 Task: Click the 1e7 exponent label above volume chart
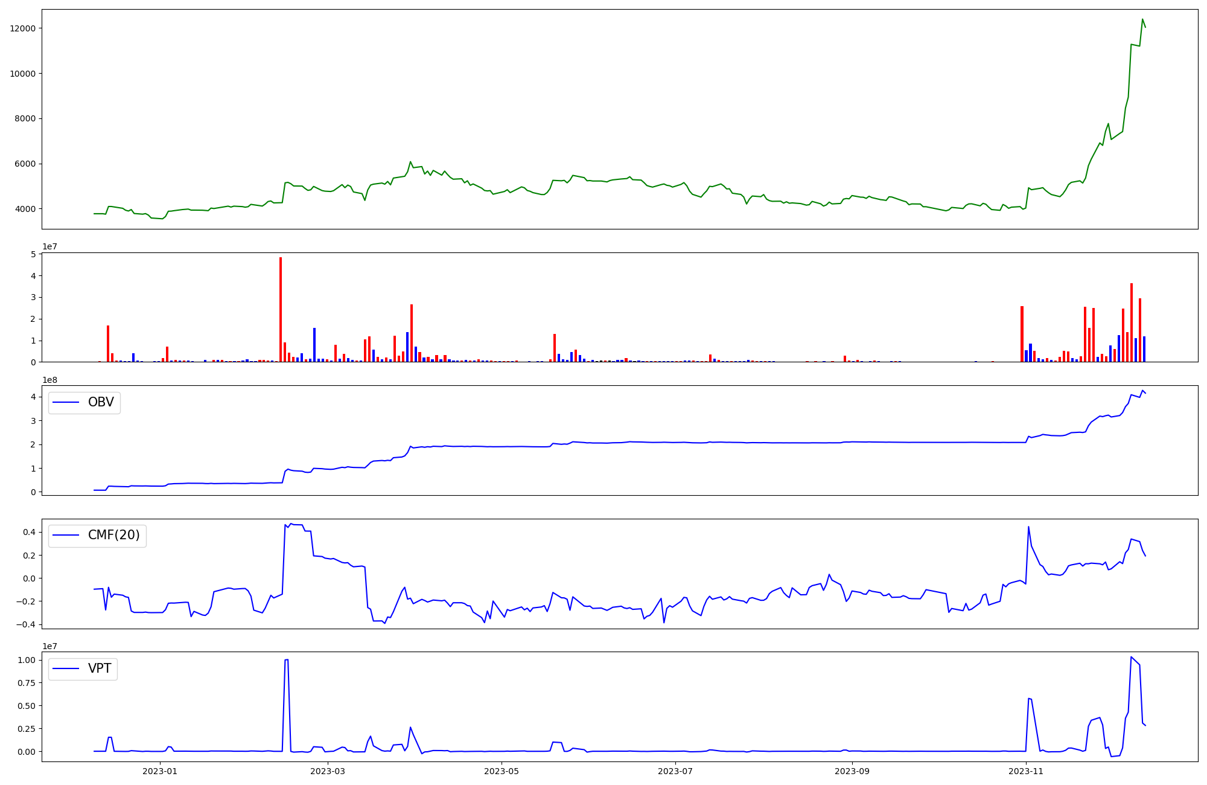[x=49, y=247]
